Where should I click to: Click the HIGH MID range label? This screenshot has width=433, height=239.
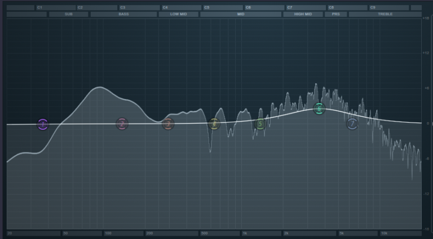click(303, 14)
